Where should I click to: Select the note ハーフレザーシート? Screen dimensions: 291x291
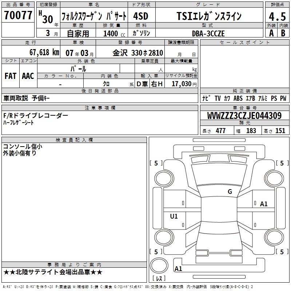coord(19,123)
